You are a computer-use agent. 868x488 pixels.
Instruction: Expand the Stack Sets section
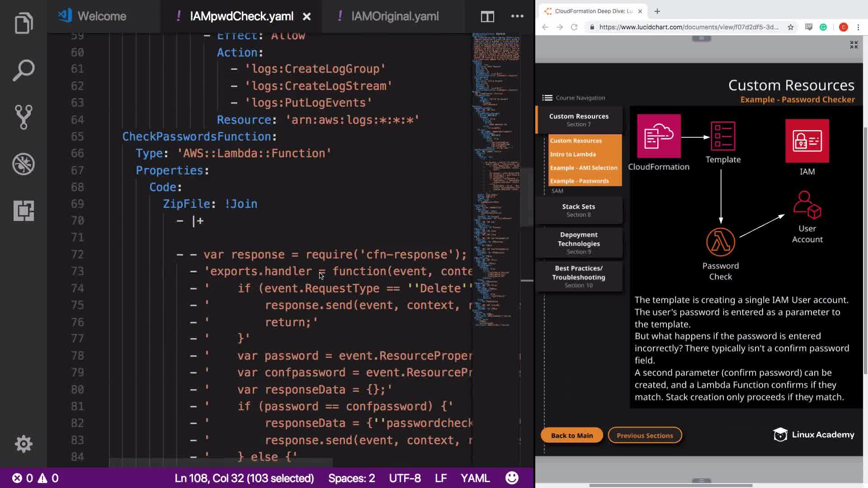point(578,210)
